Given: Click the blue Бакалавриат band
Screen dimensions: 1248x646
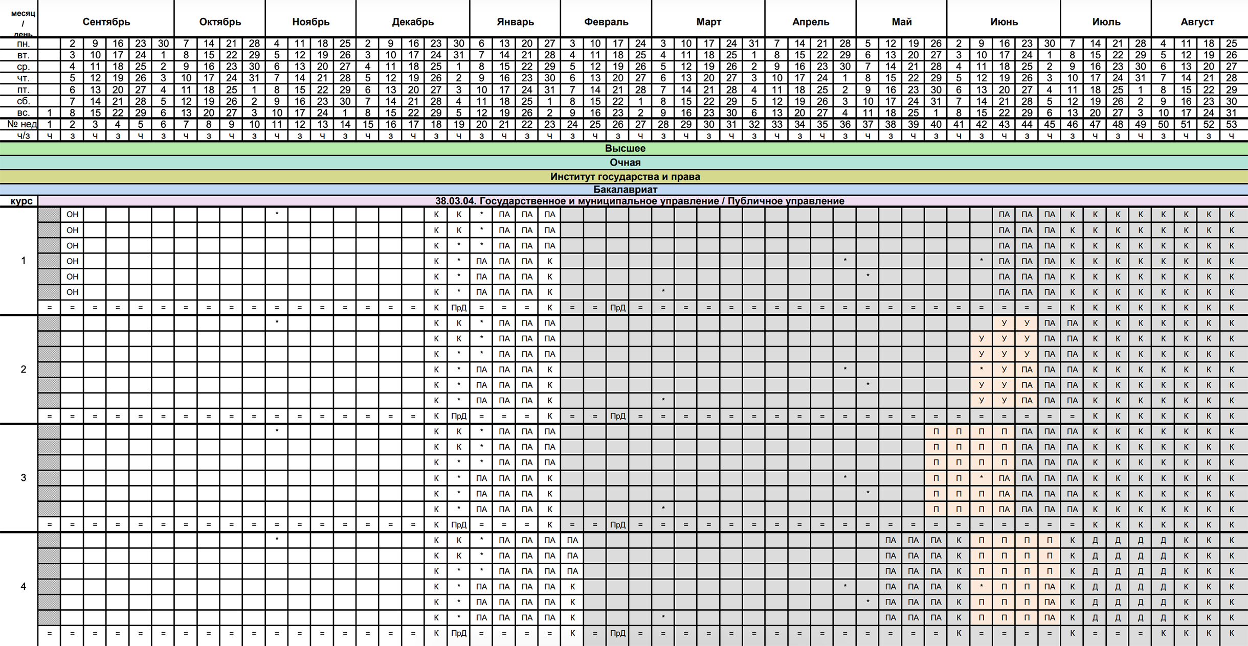Looking at the screenshot, I should (x=624, y=189).
